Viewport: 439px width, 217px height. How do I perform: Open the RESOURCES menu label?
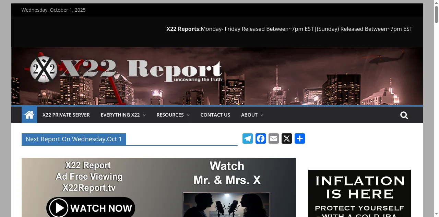point(170,115)
